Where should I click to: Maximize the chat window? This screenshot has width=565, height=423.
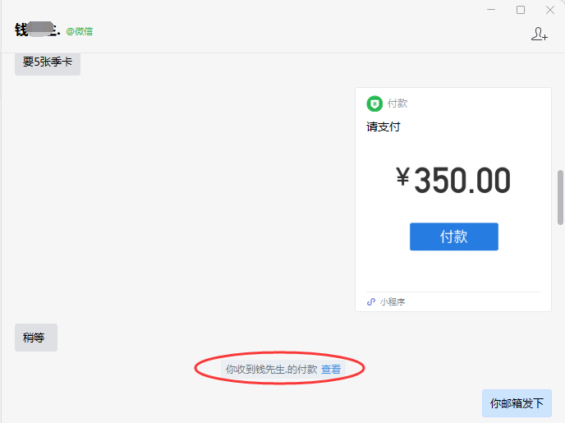(x=520, y=10)
